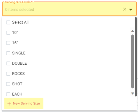
Task: Check the SHOT checkbox
Action: 8,84
